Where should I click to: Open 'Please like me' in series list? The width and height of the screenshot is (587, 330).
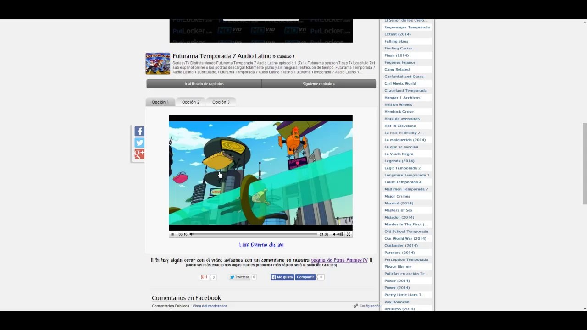[x=398, y=267]
